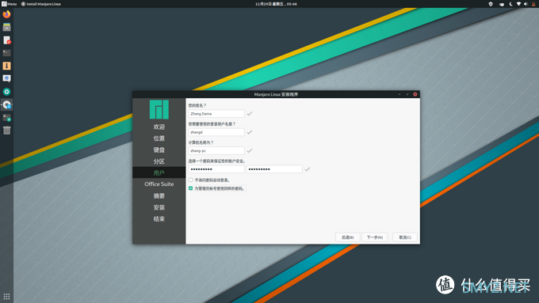Go to the 摘要 step
The height and width of the screenshot is (303, 539).
point(159,195)
